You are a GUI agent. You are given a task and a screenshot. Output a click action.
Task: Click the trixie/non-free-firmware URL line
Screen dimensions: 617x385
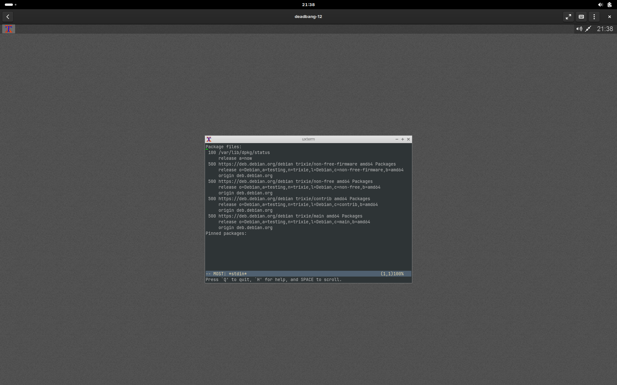(302, 164)
